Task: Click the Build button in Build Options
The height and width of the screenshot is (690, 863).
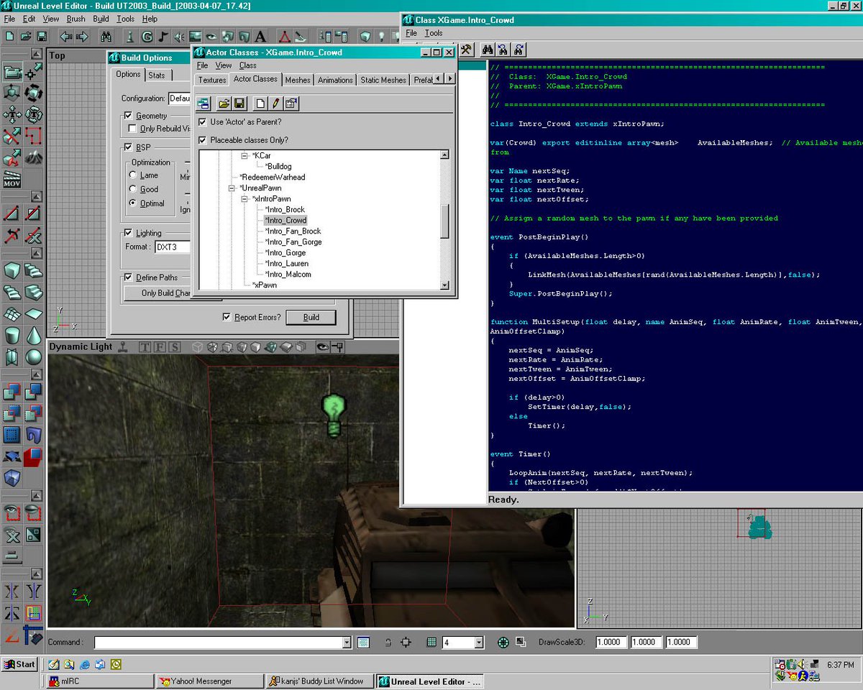Action: tap(311, 317)
